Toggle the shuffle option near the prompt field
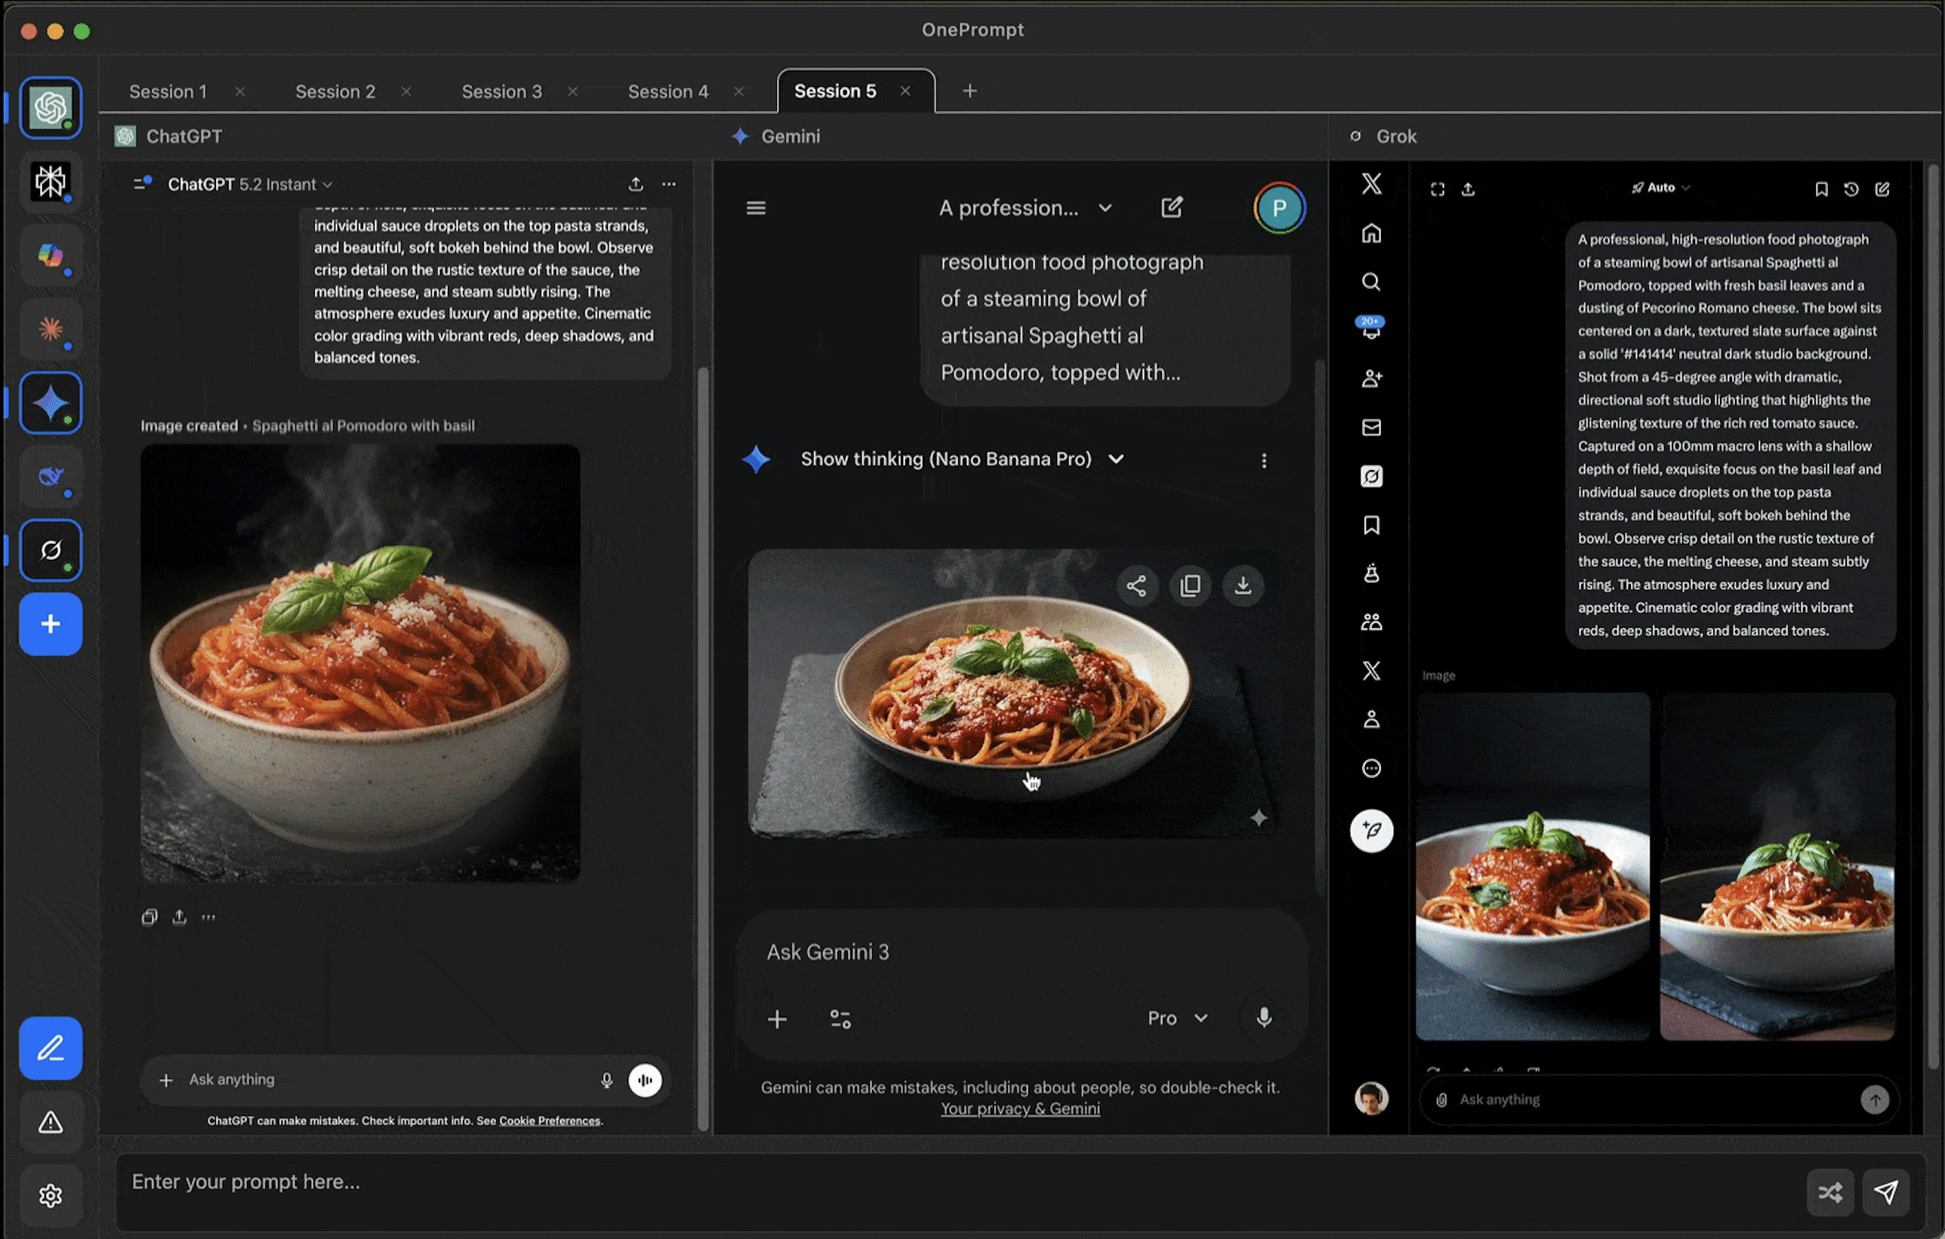The height and width of the screenshot is (1239, 1945). pos(1830,1192)
